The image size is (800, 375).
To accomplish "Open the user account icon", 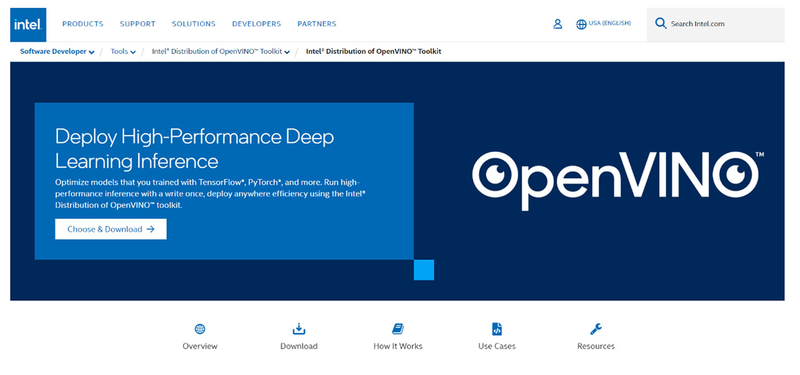I will (557, 24).
